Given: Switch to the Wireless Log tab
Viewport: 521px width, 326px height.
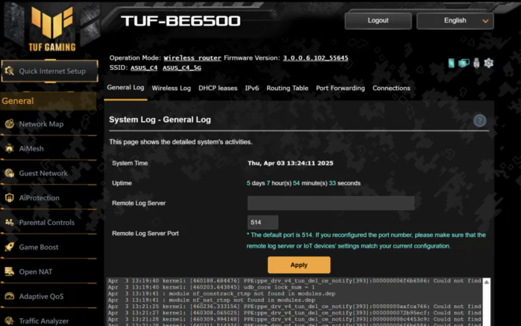Looking at the screenshot, I should pos(171,88).
